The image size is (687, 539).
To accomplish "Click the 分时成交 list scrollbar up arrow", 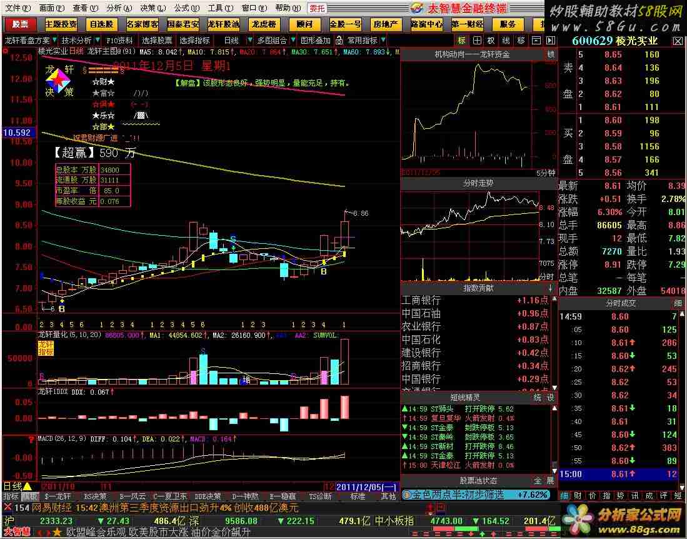I will pos(682,314).
